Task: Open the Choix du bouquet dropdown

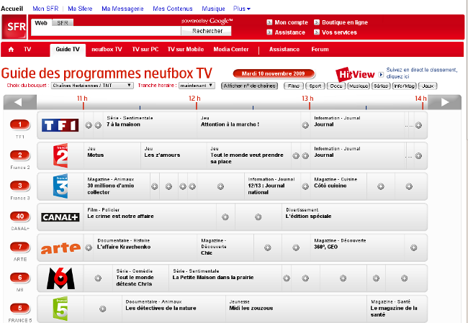Action: click(92, 85)
